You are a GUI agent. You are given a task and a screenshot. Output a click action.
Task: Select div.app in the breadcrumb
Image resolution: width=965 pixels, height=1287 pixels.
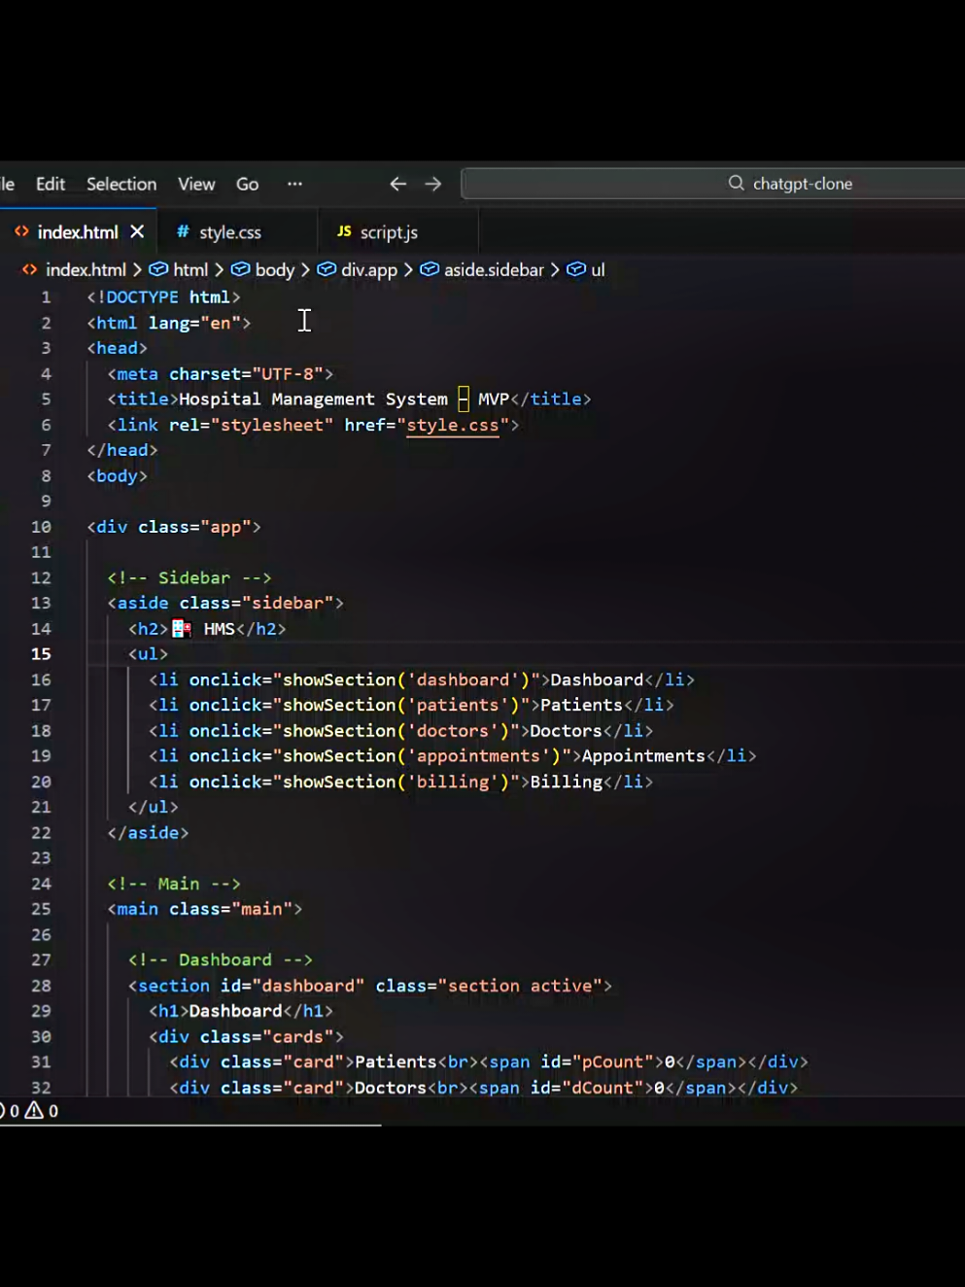tap(369, 270)
